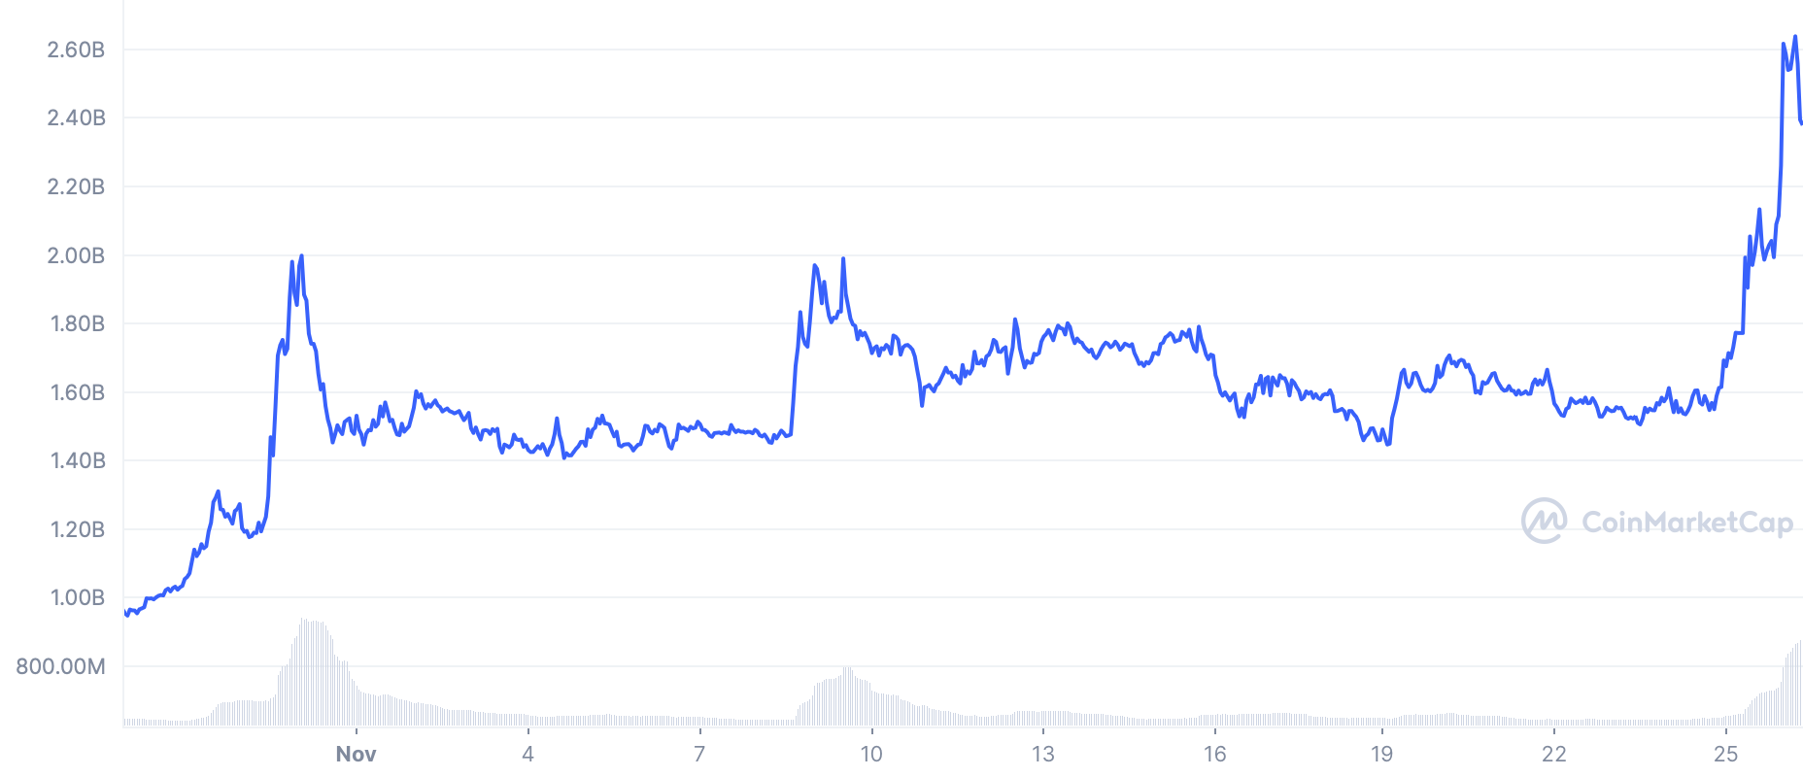Click the CoinMarketCap watermark text
Screen dimensions: 1803x777
coord(1687,523)
